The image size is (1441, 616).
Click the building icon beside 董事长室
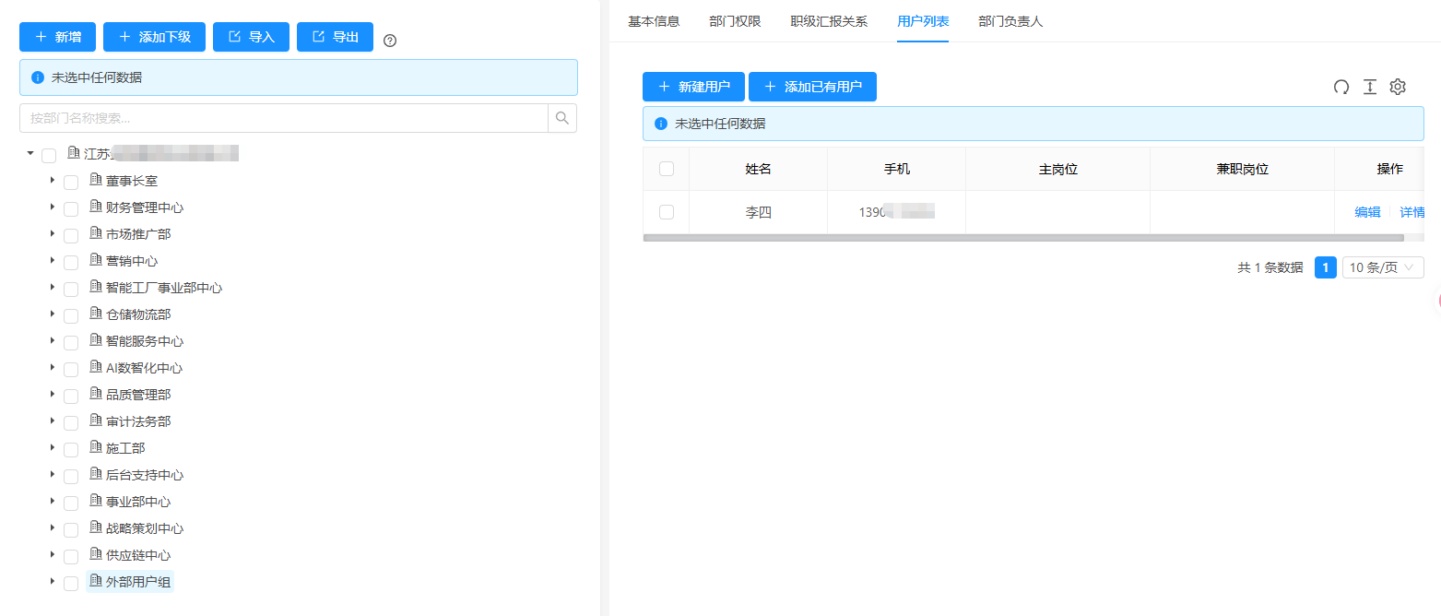95,181
